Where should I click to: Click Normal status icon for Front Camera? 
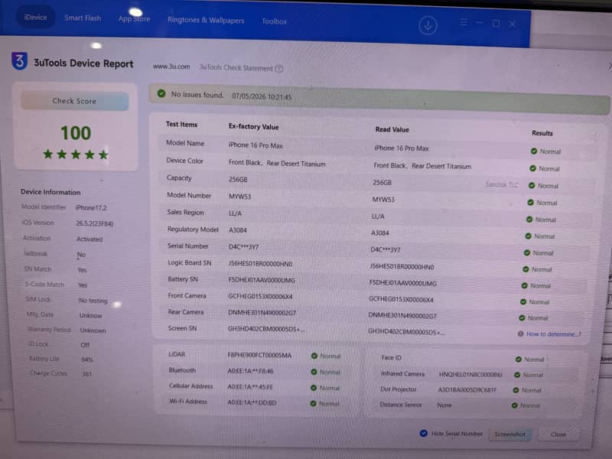tap(523, 301)
